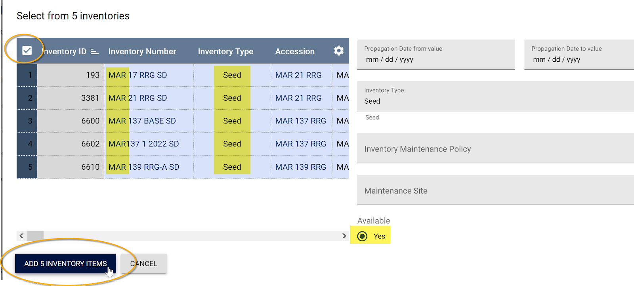
Task: Open the Maintenance Site dropdown
Action: point(495,190)
